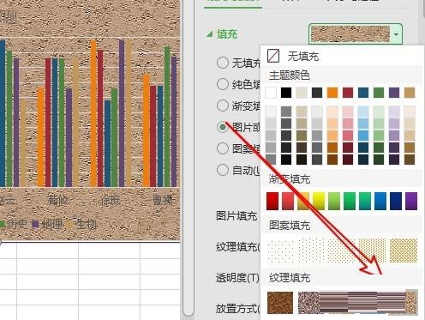Pick the green theme color swatch

pos(379,93)
